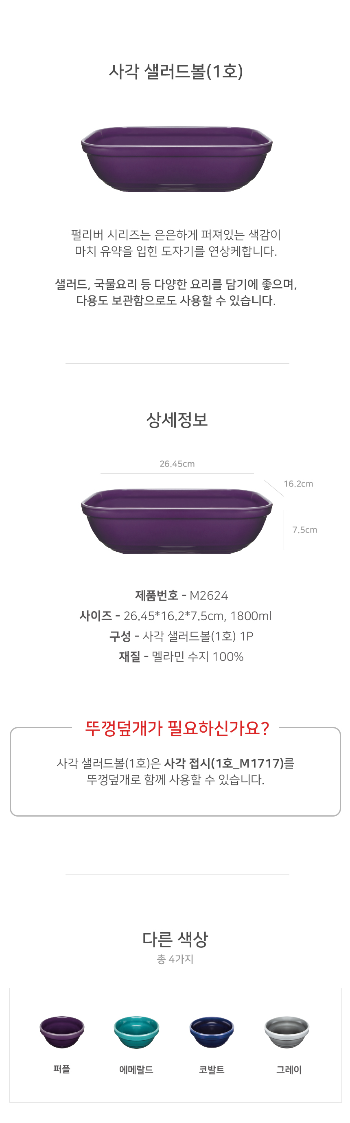Choose the 그레이 color label
350x1123 pixels.
tap(289, 1069)
